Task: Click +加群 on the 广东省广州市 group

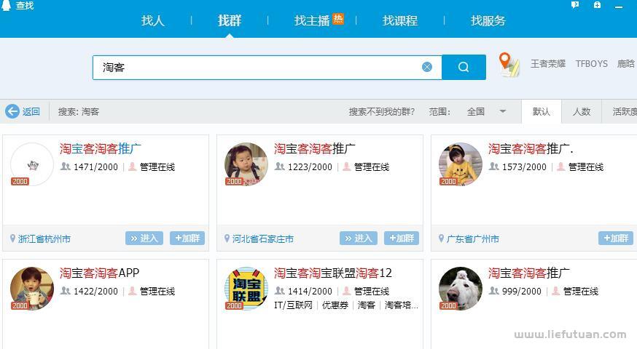Action: coord(616,238)
